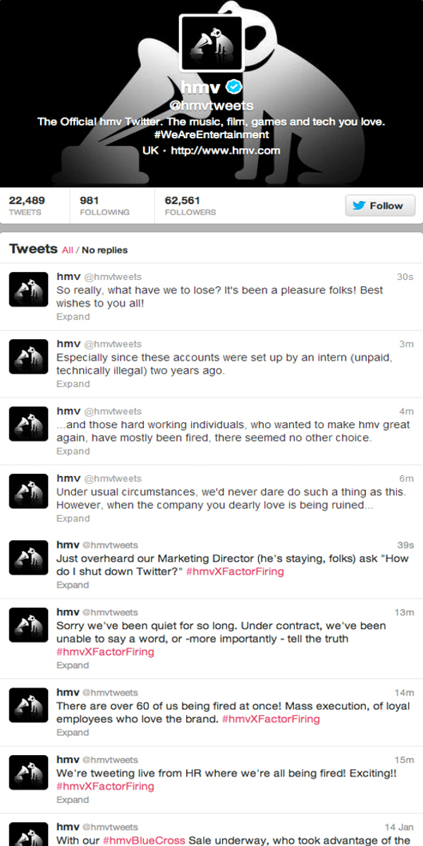Click avatar on 'Under usual circumstances' tweet
423x846 pixels.
28,491
